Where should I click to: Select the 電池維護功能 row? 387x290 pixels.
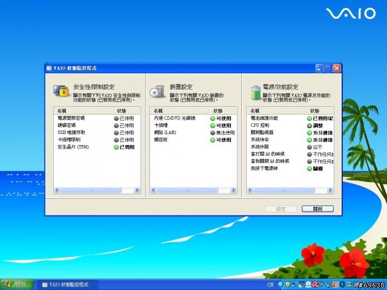[x=290, y=118]
